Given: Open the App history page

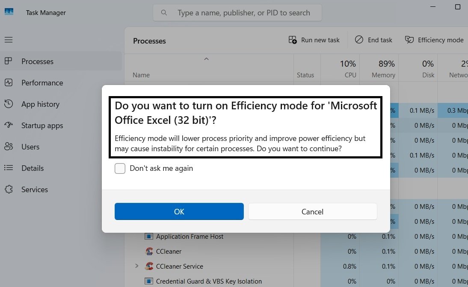Looking at the screenshot, I should point(61,104).
